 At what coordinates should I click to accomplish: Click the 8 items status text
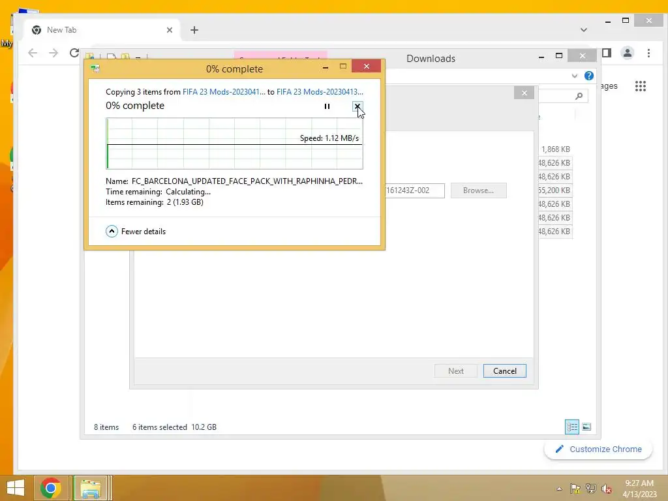[106, 427]
